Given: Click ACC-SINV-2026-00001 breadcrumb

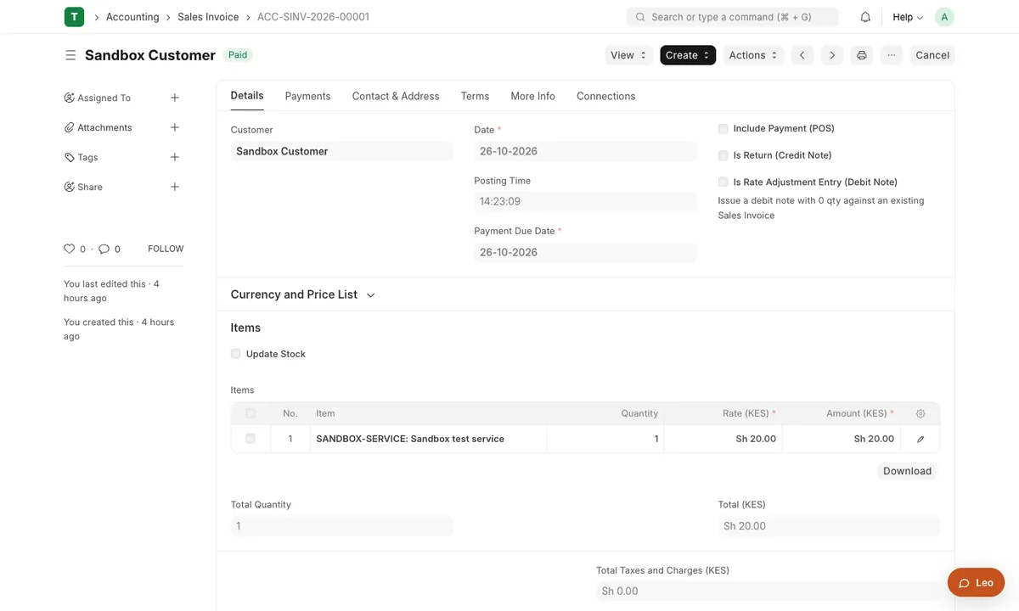Looking at the screenshot, I should (x=313, y=17).
